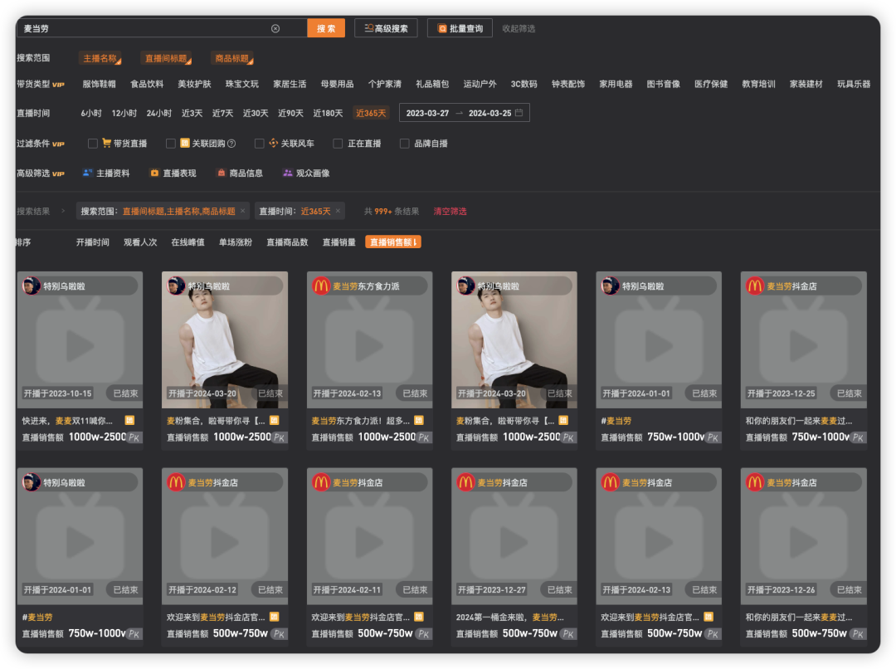Expand the 主播资料 advanced filter
The width and height of the screenshot is (896, 669).
coord(106,173)
